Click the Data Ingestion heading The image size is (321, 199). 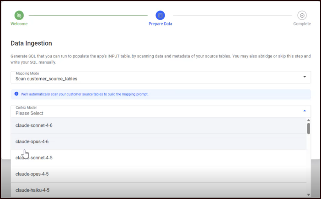point(31,43)
